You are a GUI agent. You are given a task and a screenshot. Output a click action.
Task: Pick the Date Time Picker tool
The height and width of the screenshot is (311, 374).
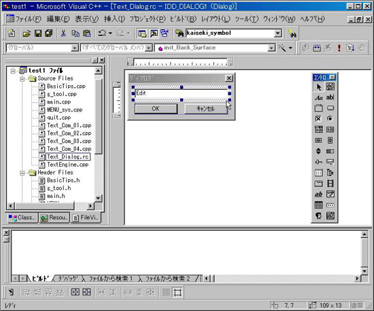[330, 194]
